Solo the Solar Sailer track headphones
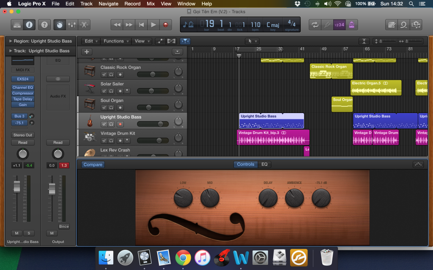The image size is (433, 270). point(111,91)
